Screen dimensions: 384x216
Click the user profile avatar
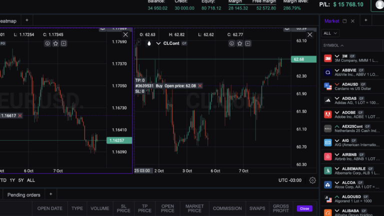(x=377, y=5)
